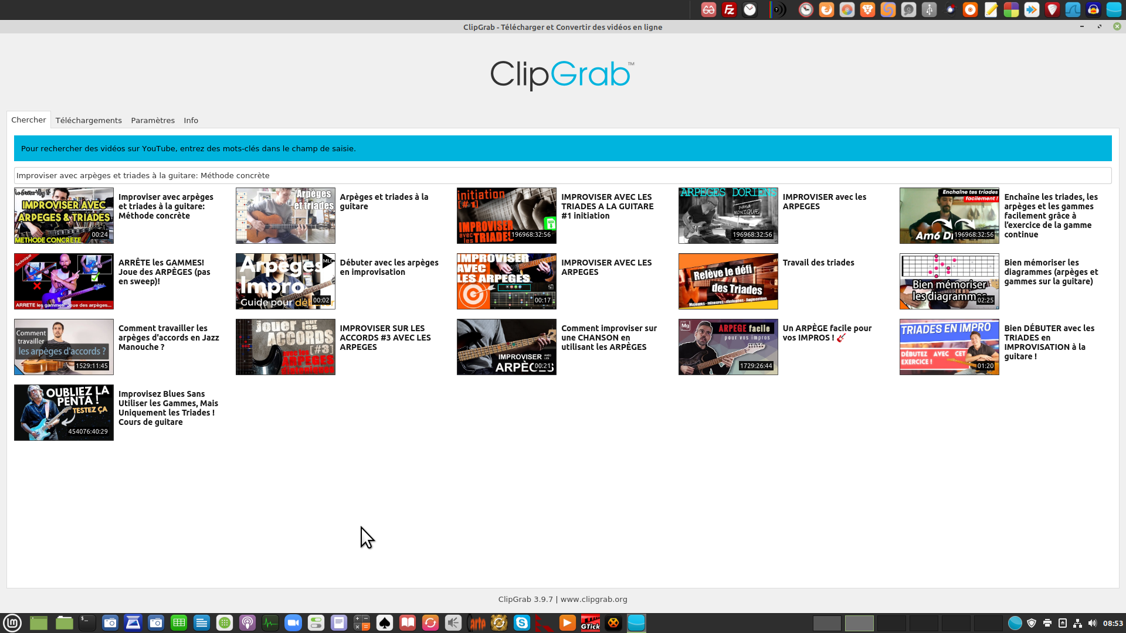The width and height of the screenshot is (1126, 633).
Task: Click the red glasses panel icon
Action: pyautogui.click(x=708, y=9)
